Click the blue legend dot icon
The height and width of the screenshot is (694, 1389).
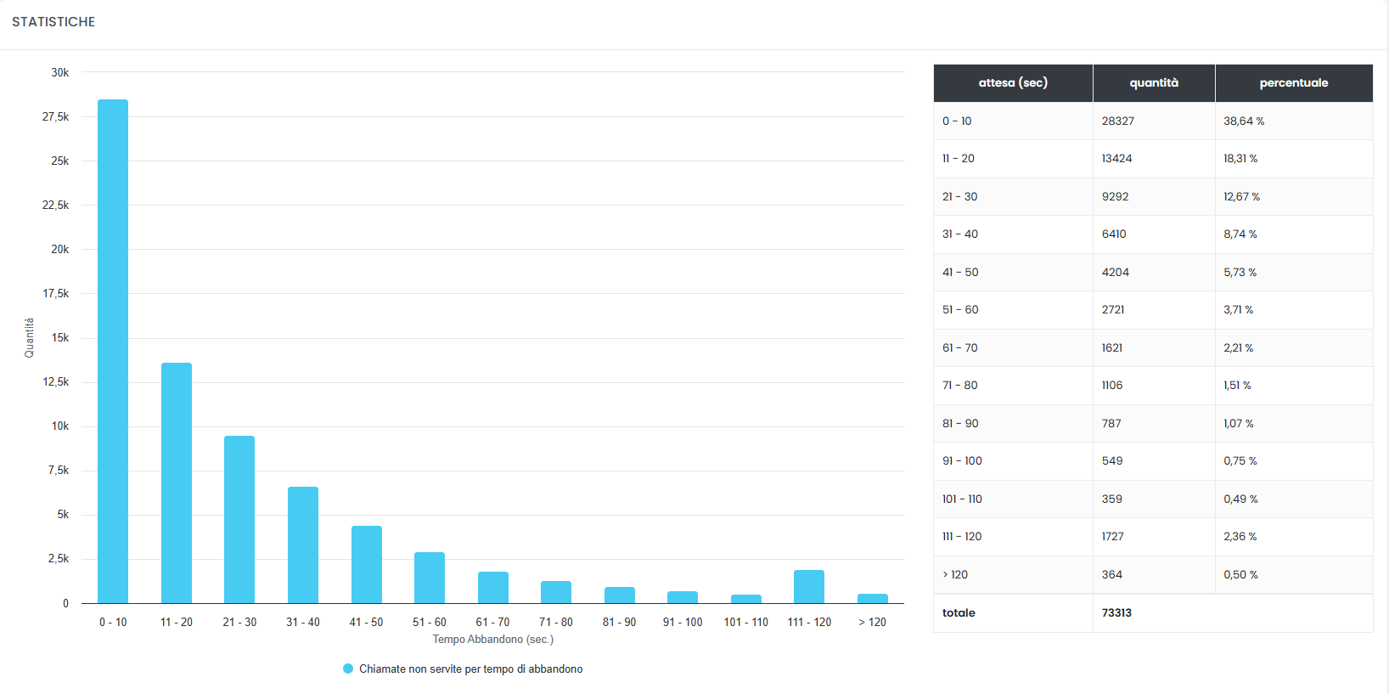coord(348,669)
